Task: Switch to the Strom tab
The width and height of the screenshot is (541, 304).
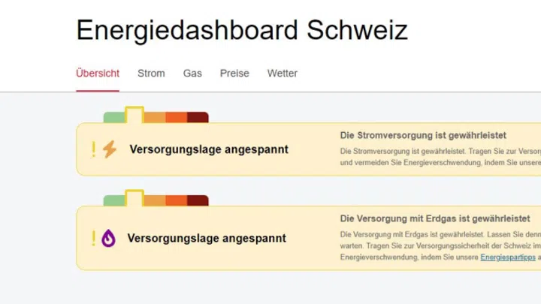Action: [151, 74]
